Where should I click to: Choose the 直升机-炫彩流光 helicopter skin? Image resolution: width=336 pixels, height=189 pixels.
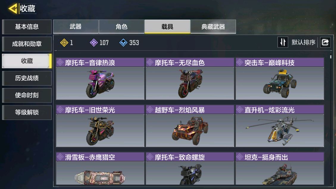280,126
